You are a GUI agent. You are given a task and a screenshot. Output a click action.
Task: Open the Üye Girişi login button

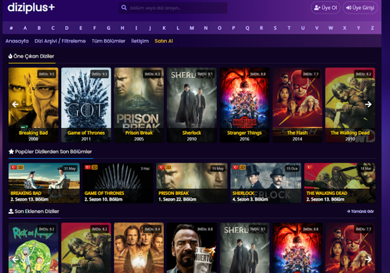pos(360,8)
